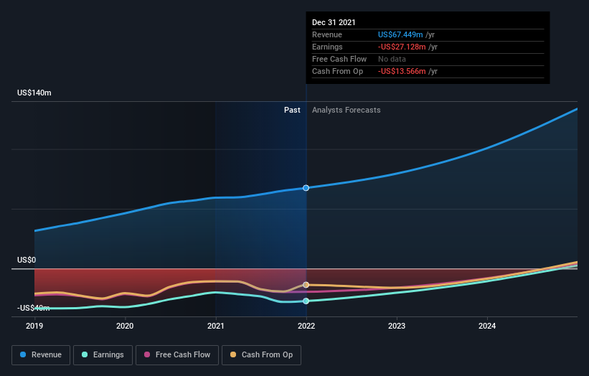Click the 2023 x-axis label

[397, 326]
